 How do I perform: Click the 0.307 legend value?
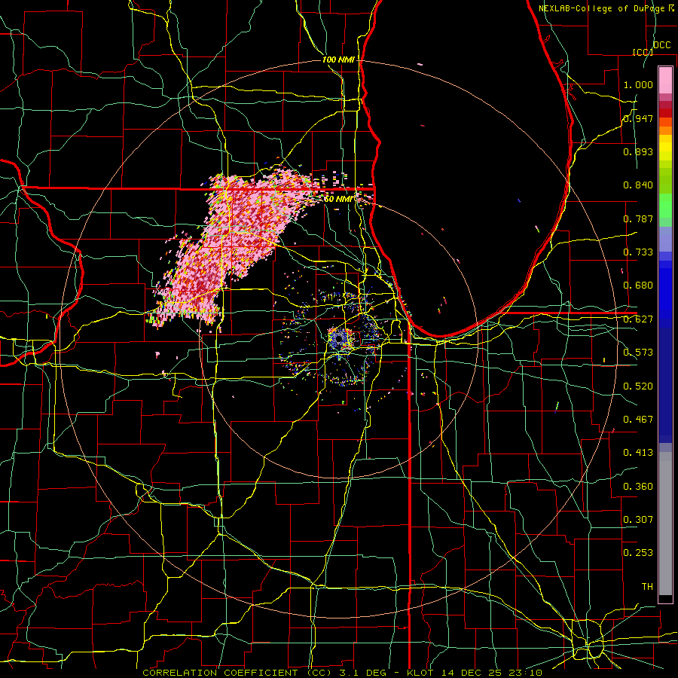(638, 520)
